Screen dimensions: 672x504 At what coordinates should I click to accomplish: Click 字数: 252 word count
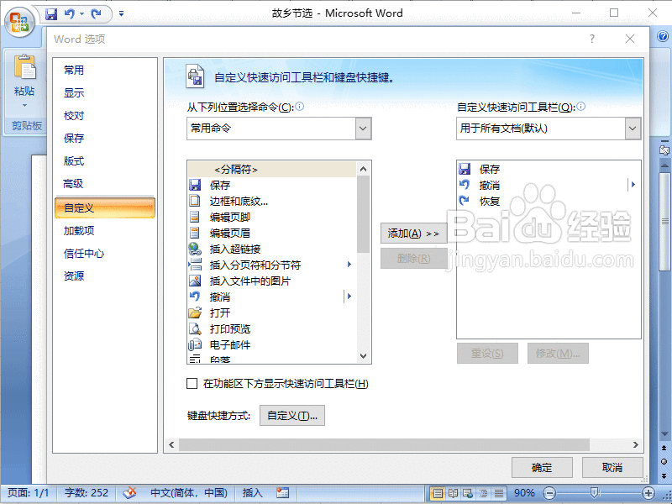click(x=87, y=493)
